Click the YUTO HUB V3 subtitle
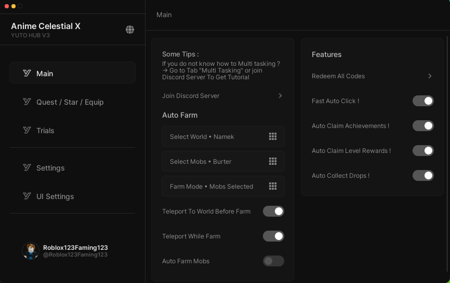Viewport: 450px width, 283px height. tap(31, 35)
